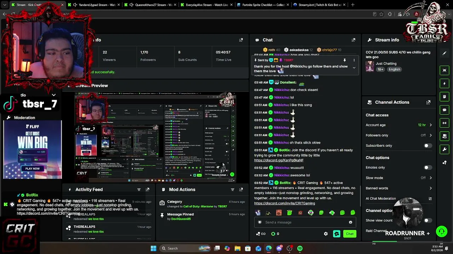453x254 pixels.
Task: Click the Windows taskbar Search box
Action: pyautogui.click(x=185, y=248)
